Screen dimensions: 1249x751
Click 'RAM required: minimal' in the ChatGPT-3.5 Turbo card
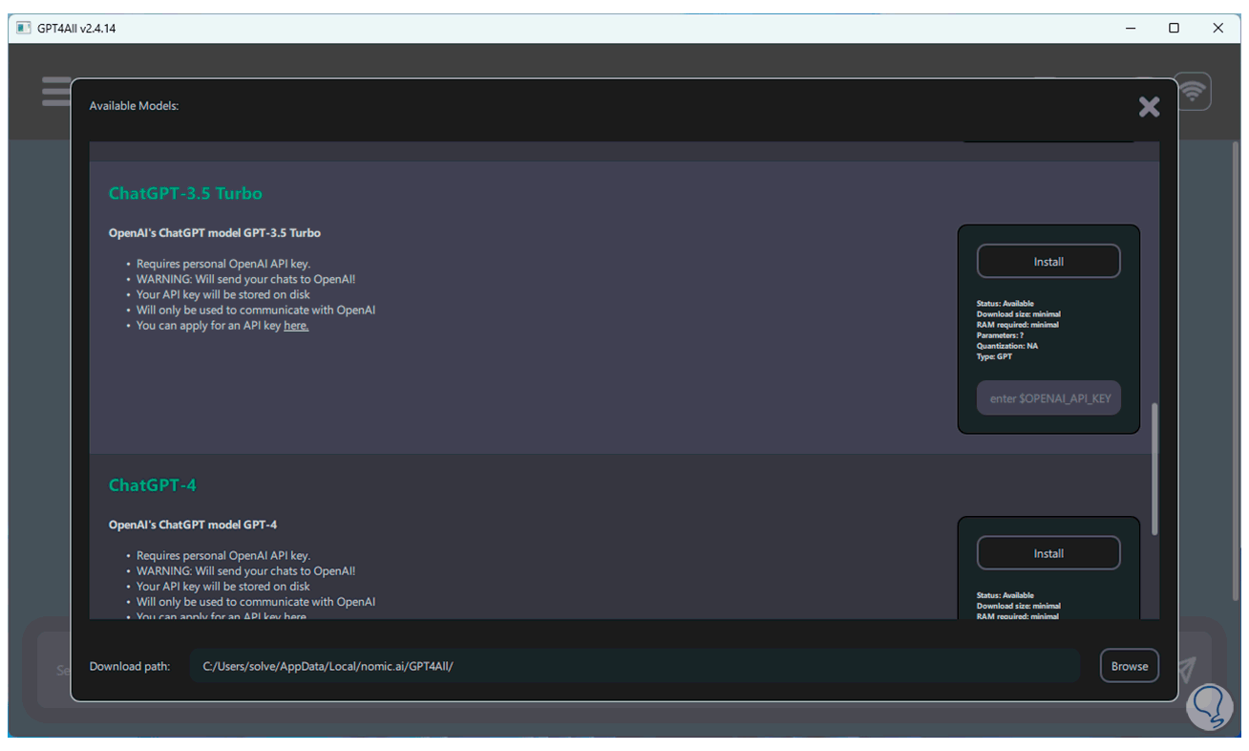[1018, 325]
